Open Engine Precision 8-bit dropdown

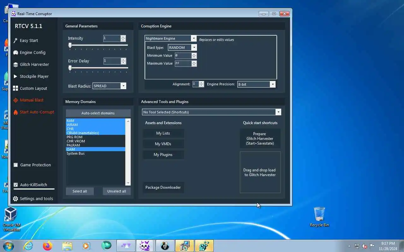click(272, 84)
